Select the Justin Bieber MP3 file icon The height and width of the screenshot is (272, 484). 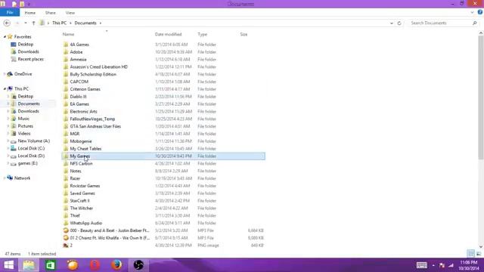[66, 230]
